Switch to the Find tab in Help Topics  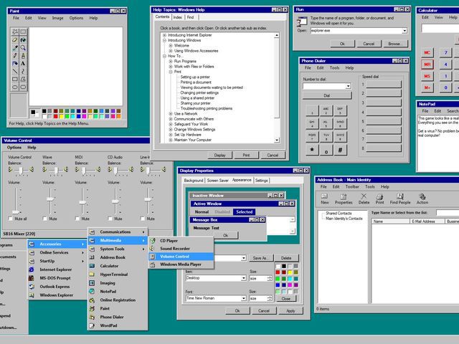click(x=191, y=17)
